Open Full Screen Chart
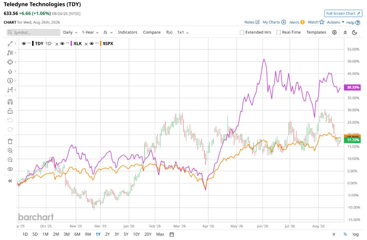This screenshot has height=240, width=367. 343,14
